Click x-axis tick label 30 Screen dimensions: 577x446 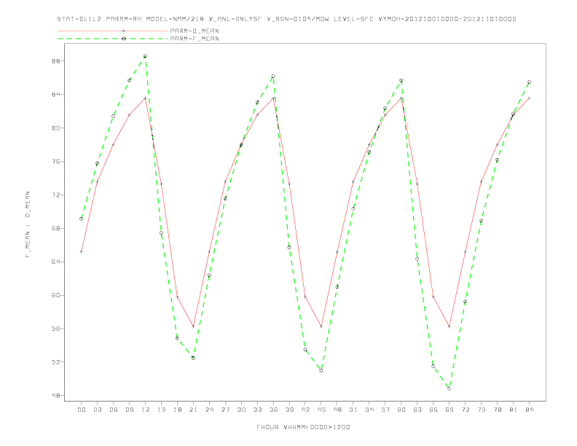point(241,410)
